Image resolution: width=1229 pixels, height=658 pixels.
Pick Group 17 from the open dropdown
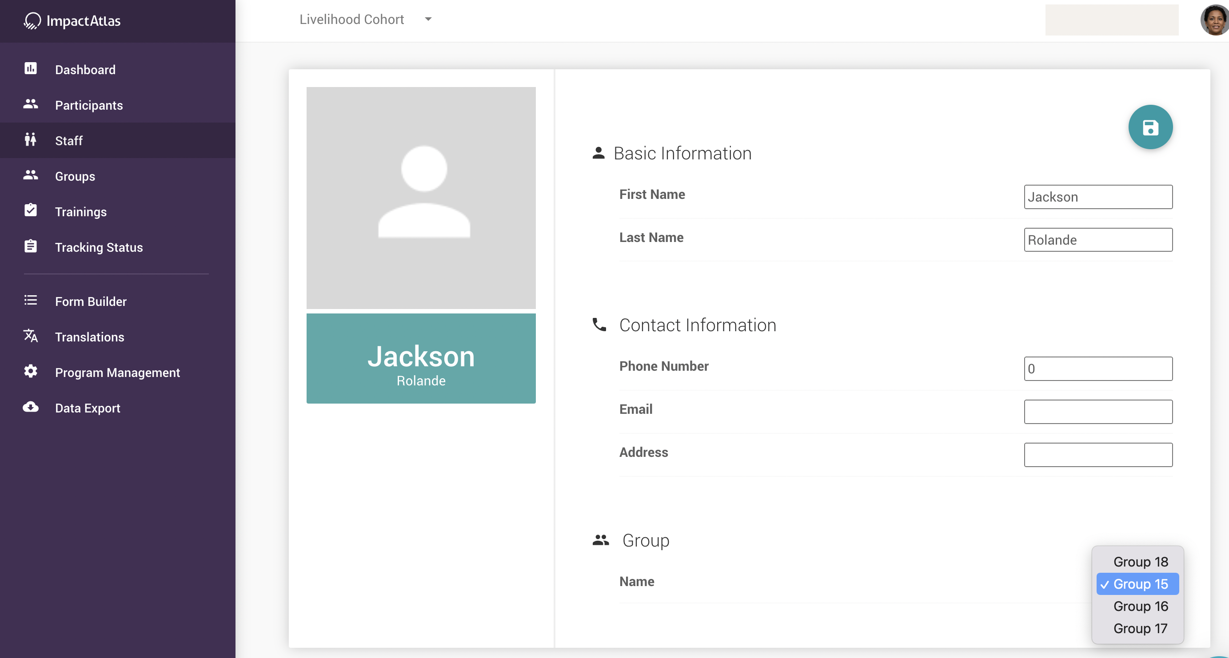point(1140,628)
